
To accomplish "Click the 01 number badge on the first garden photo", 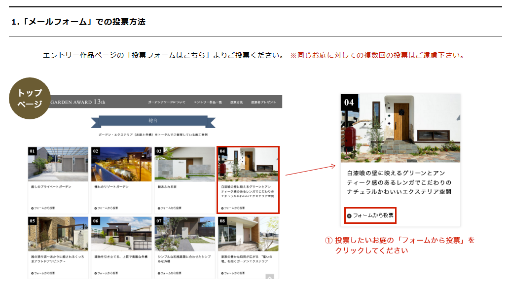I will click(33, 151).
